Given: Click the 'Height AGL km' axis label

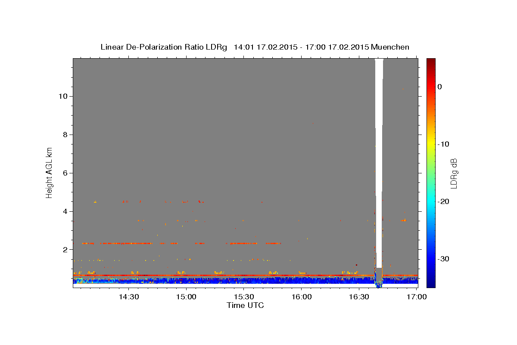Looking at the screenshot, I should (50, 172).
